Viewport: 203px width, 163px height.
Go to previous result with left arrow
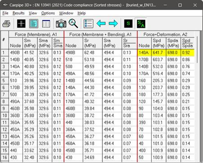[x=101, y=24]
